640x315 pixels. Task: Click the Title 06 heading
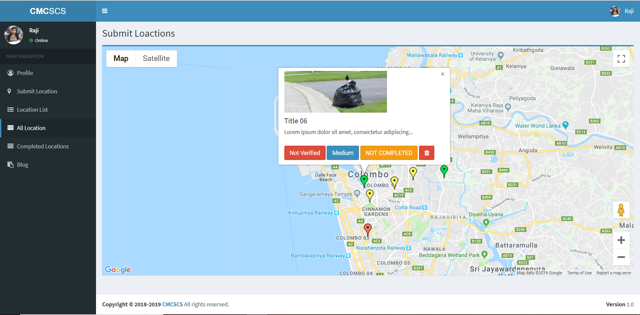coord(296,121)
